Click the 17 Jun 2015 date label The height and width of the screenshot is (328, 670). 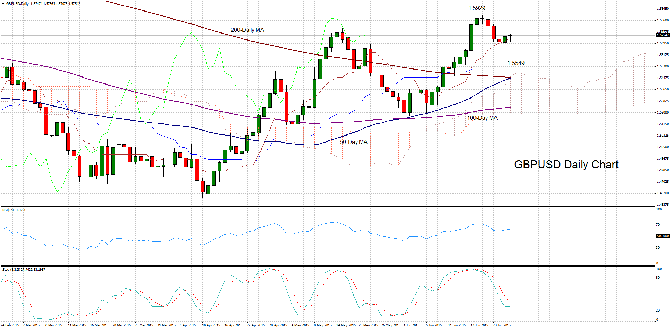click(479, 325)
